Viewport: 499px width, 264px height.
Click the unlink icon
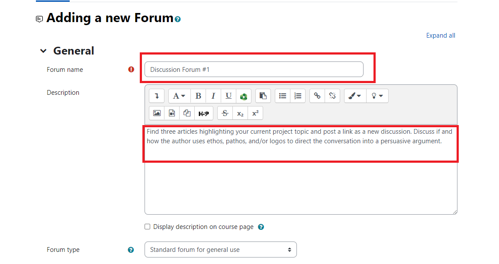coord(332,96)
